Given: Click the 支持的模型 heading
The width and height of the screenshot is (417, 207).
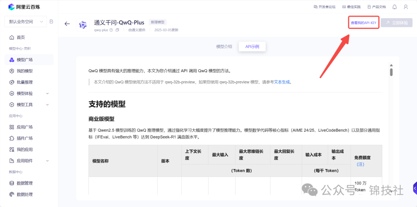Looking at the screenshot, I should (x=107, y=104).
